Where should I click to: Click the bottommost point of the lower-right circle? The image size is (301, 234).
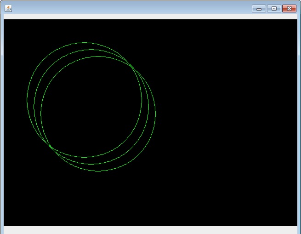(x=98, y=171)
